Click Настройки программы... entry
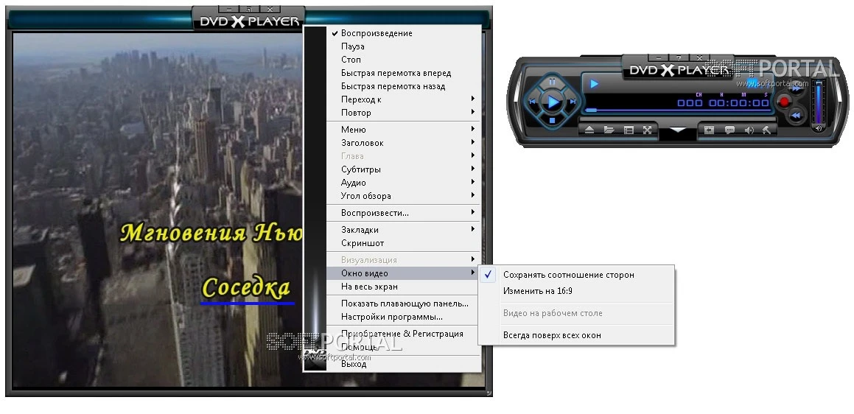The height and width of the screenshot is (414, 854). [x=391, y=317]
